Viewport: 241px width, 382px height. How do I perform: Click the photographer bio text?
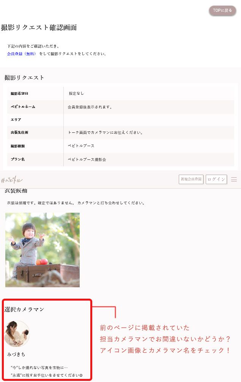pos(46,371)
